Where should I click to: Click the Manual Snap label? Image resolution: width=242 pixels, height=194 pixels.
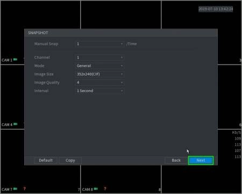tap(46, 44)
